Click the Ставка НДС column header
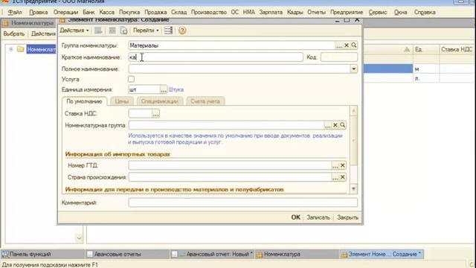 pyautogui.click(x=457, y=49)
